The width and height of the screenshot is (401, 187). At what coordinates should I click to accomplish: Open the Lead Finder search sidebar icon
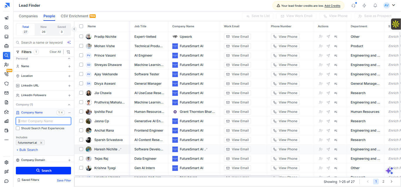click(6, 55)
